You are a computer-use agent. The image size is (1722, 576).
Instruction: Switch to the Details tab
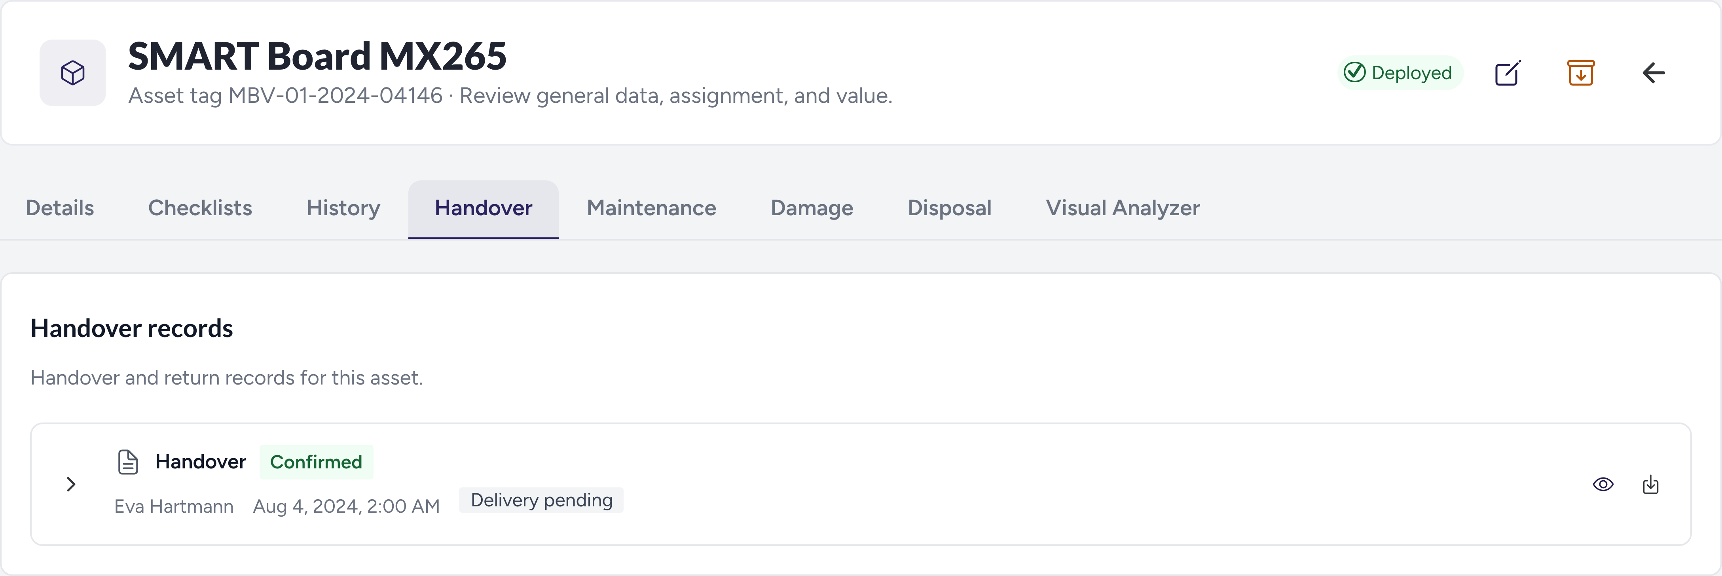click(x=59, y=208)
